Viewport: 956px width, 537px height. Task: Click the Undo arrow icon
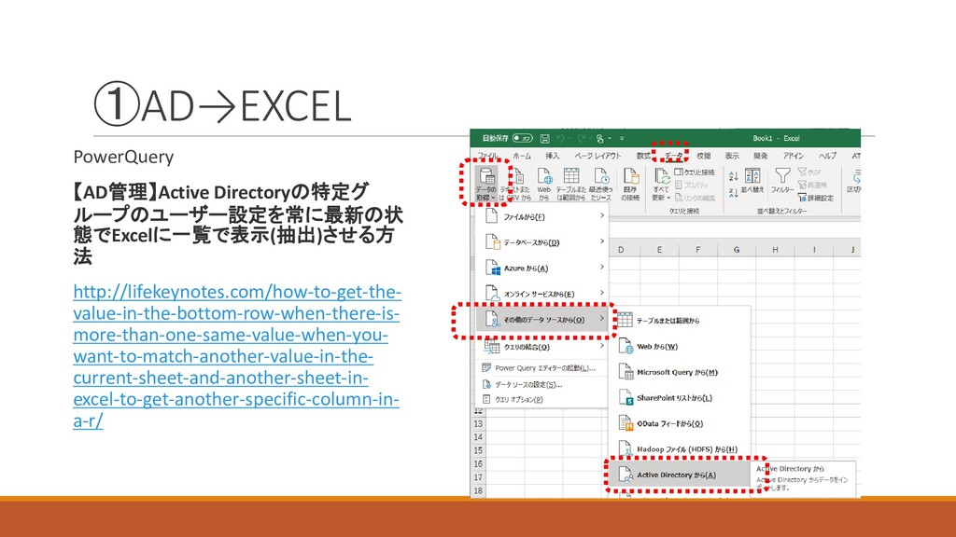pyautogui.click(x=560, y=138)
